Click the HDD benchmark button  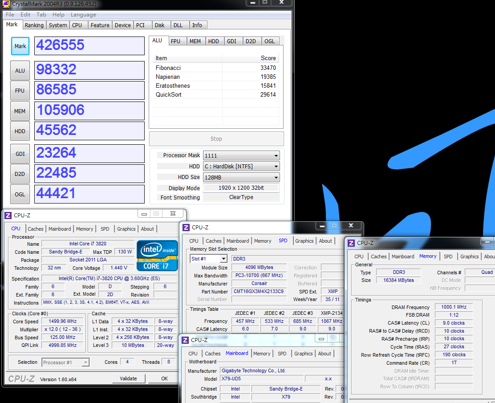(x=20, y=131)
